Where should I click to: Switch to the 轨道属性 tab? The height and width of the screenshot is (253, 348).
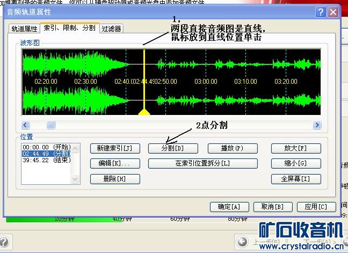pos(25,28)
